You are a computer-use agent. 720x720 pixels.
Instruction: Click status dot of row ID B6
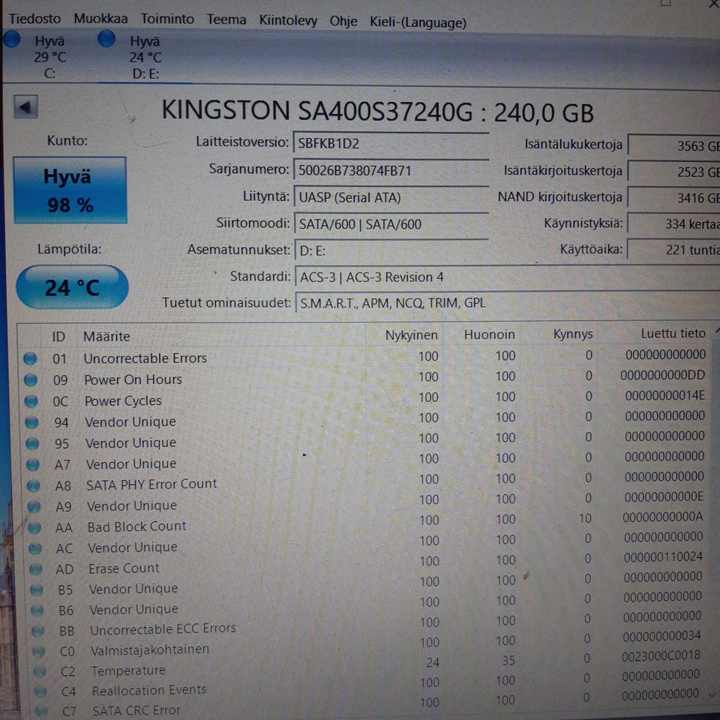pos(37,610)
